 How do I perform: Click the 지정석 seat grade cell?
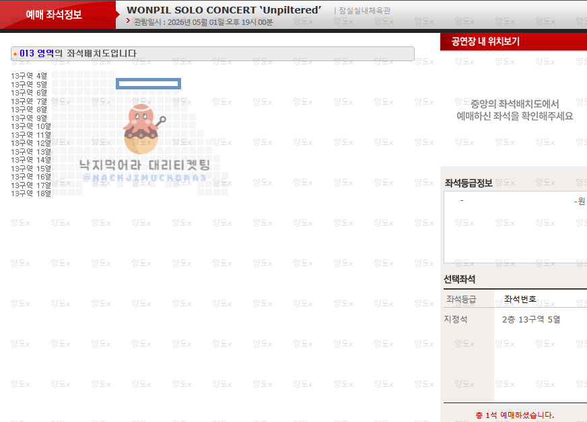(456, 319)
